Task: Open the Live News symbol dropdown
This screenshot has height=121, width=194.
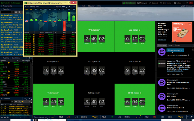Action: (x=12, y=102)
